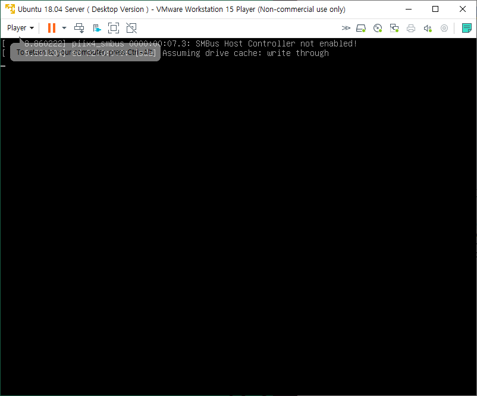Click the Ctrl+Alt release hint tooltip

(85, 52)
